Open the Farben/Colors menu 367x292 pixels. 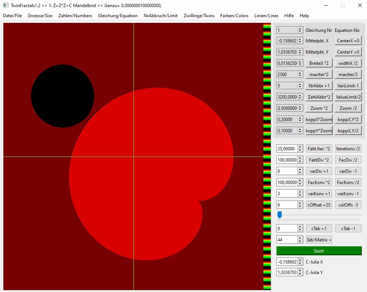point(234,16)
